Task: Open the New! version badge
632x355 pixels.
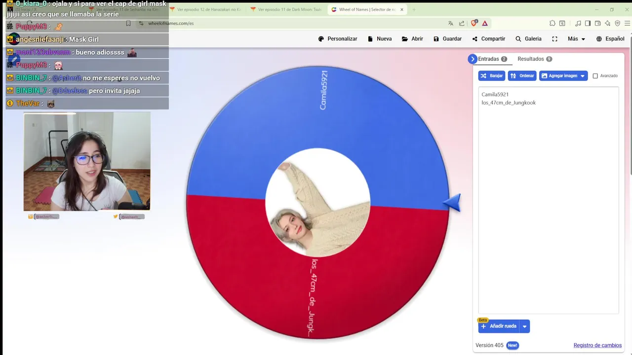Action: (513, 345)
